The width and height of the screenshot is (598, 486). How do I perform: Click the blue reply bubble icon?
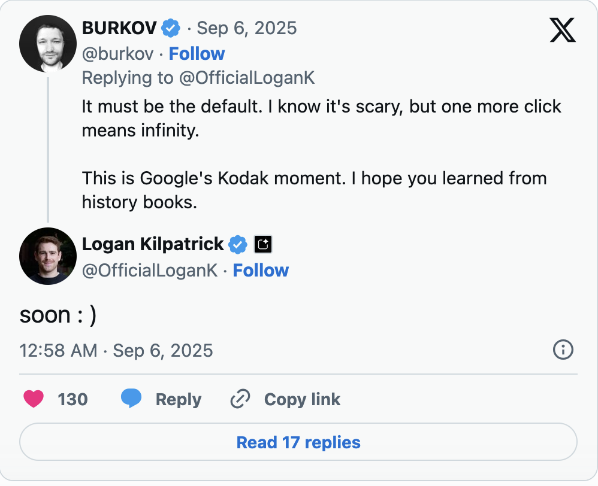(131, 399)
